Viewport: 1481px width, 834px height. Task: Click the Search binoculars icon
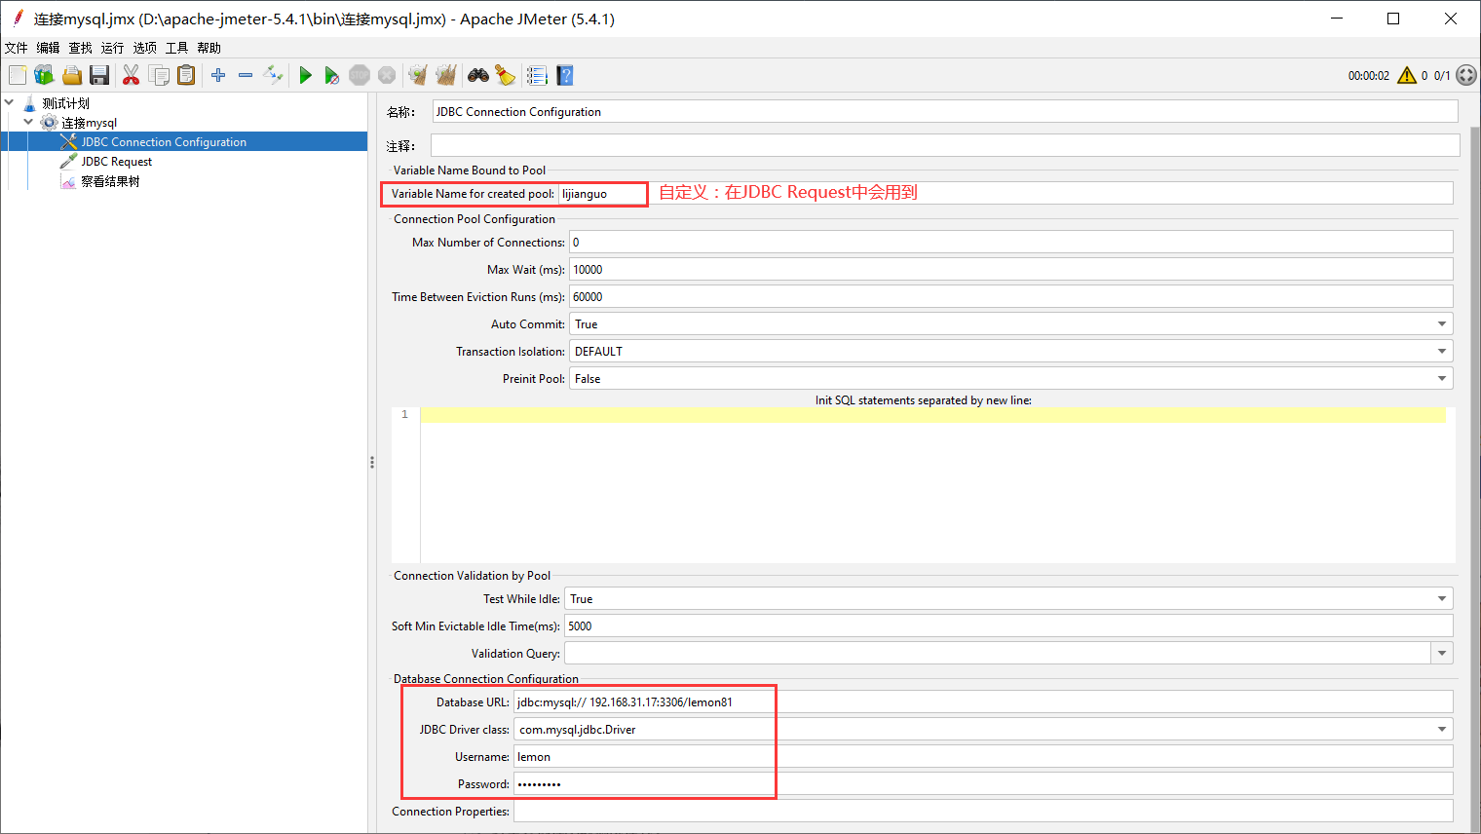coord(477,76)
